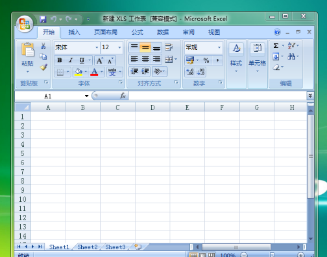Open 字体 font dialog launcher
This screenshot has height=257, width=327.
click(x=121, y=82)
